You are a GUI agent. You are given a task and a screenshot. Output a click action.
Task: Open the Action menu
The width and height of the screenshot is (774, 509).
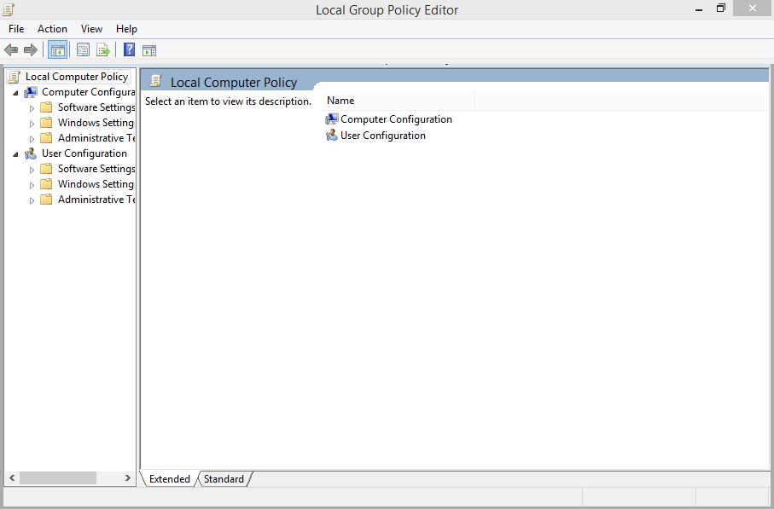(x=52, y=28)
